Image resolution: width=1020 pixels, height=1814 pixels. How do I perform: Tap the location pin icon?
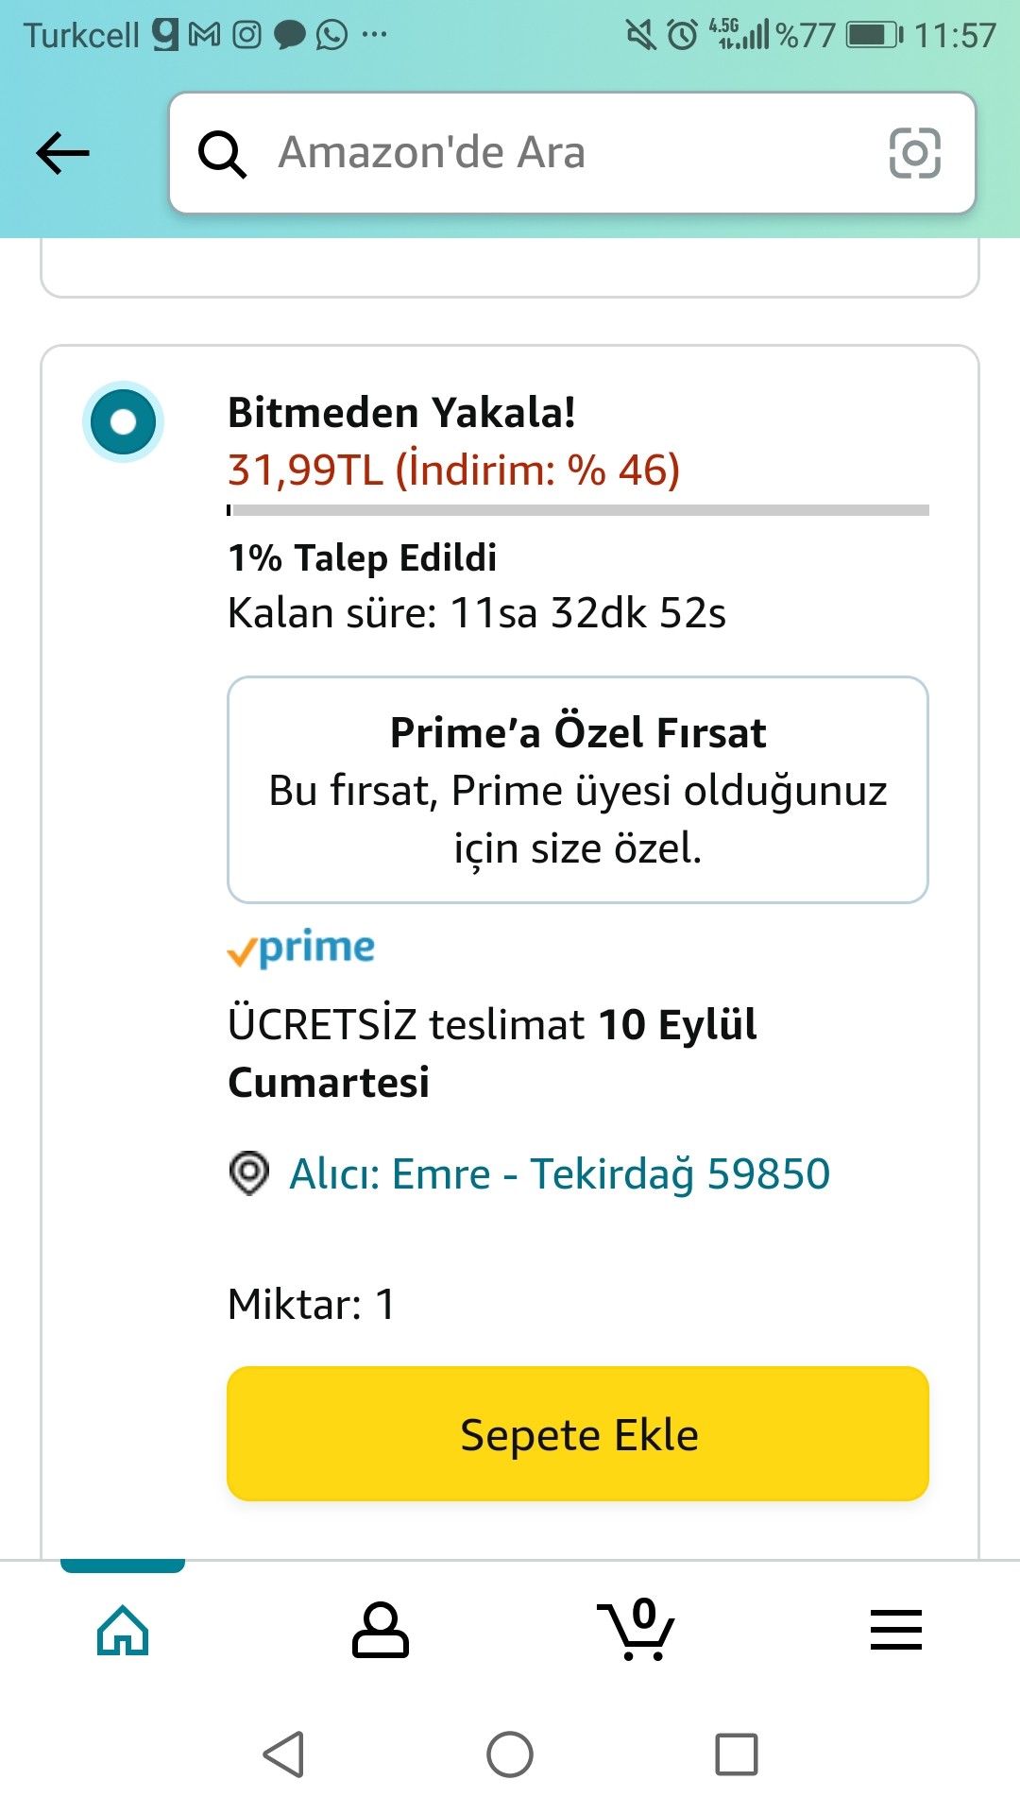click(x=249, y=1173)
